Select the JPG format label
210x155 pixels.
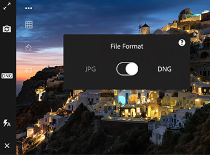91,69
